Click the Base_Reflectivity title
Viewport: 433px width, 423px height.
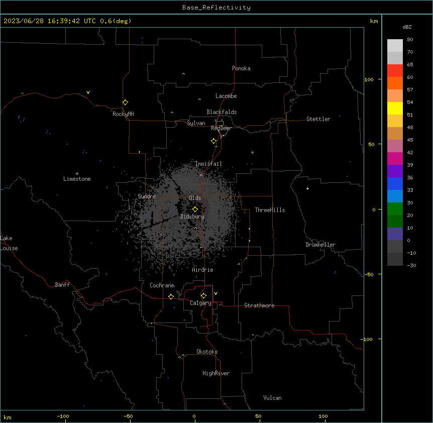pyautogui.click(x=216, y=8)
